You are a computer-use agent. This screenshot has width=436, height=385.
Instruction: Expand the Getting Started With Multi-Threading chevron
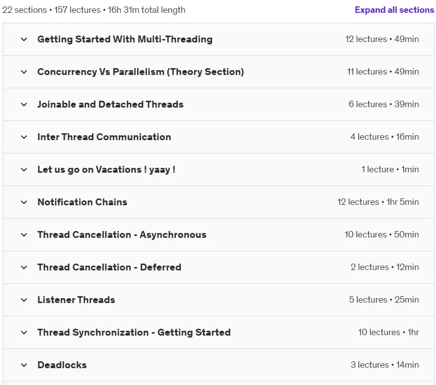(24, 39)
